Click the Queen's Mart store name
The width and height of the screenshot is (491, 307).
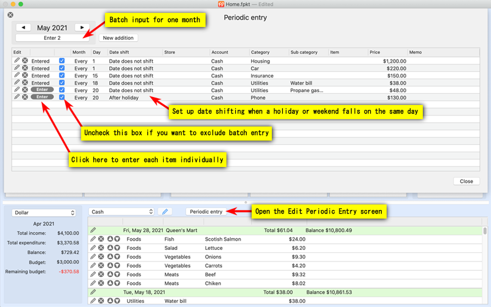click(181, 230)
